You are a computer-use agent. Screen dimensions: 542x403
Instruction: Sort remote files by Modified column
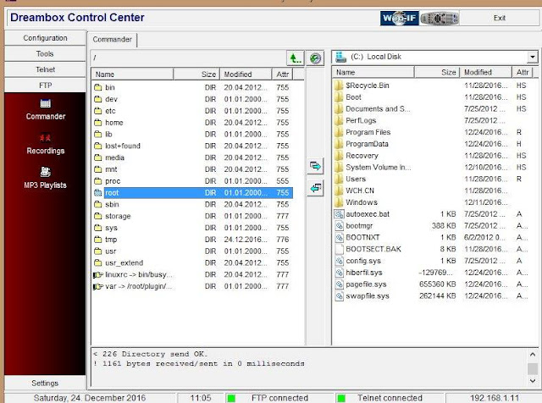246,75
